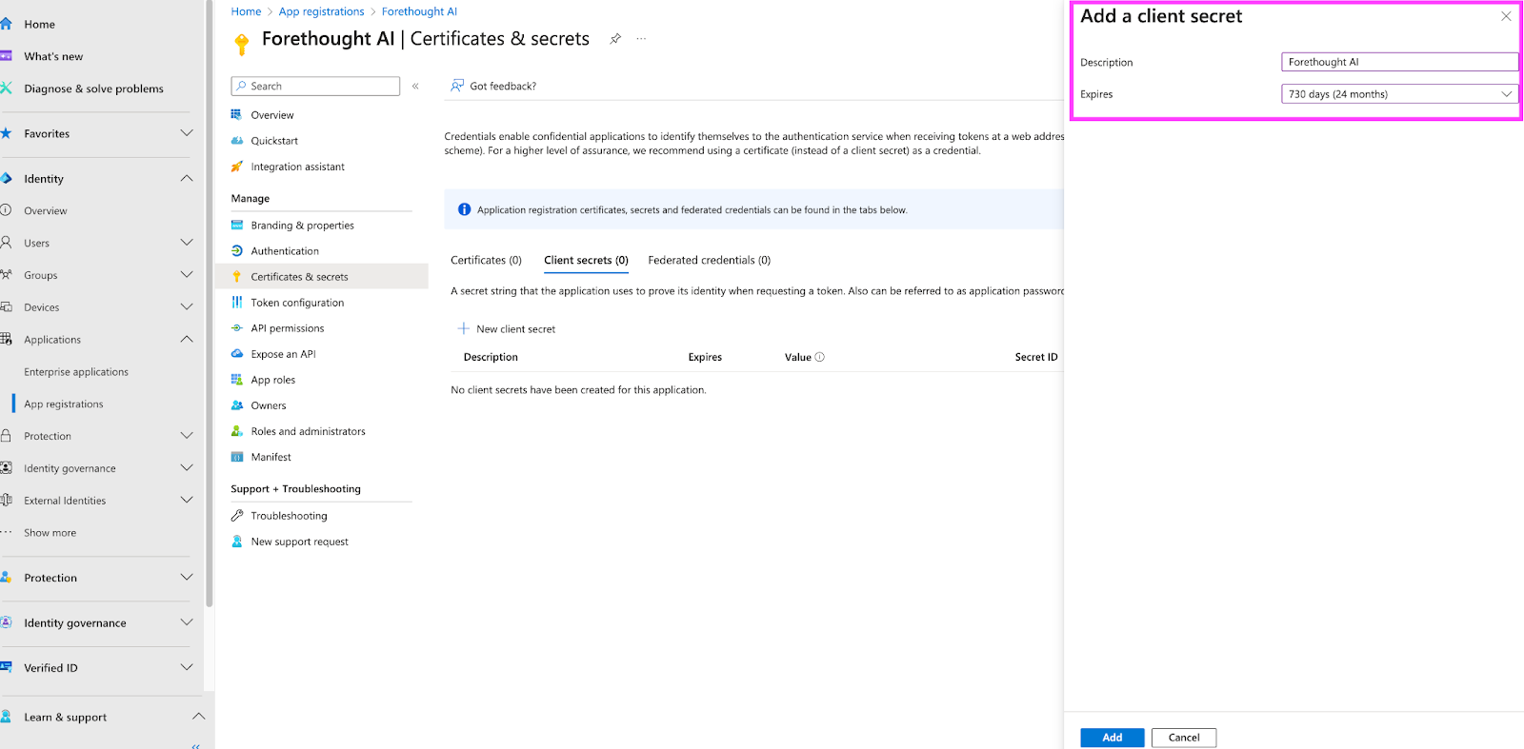Click Show more in the Identity menu

50,533
